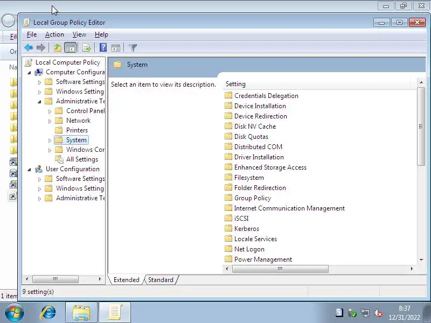Open the Windows Start button

15,313
